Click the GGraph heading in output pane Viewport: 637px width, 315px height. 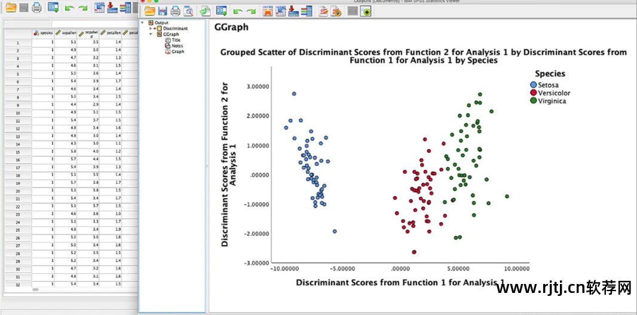(x=231, y=27)
